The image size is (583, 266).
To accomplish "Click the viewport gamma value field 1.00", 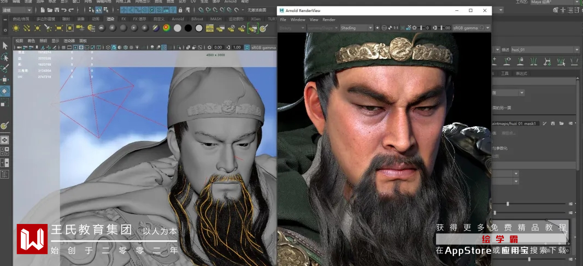I will click(x=237, y=48).
